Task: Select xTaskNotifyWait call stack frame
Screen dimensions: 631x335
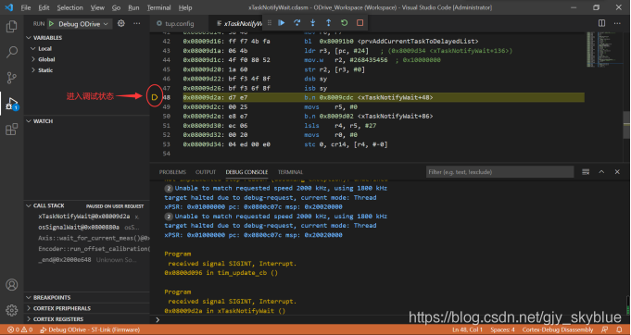Action: [x=87, y=217]
